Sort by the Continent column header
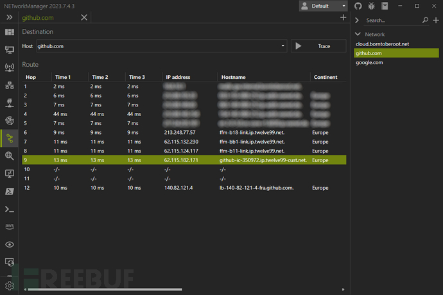This screenshot has width=443, height=295. pyautogui.click(x=326, y=77)
